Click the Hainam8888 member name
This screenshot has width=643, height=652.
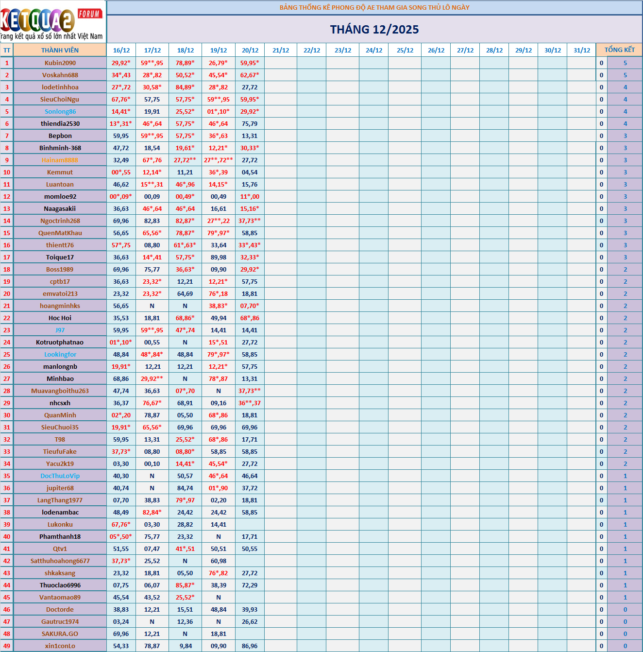click(x=60, y=160)
